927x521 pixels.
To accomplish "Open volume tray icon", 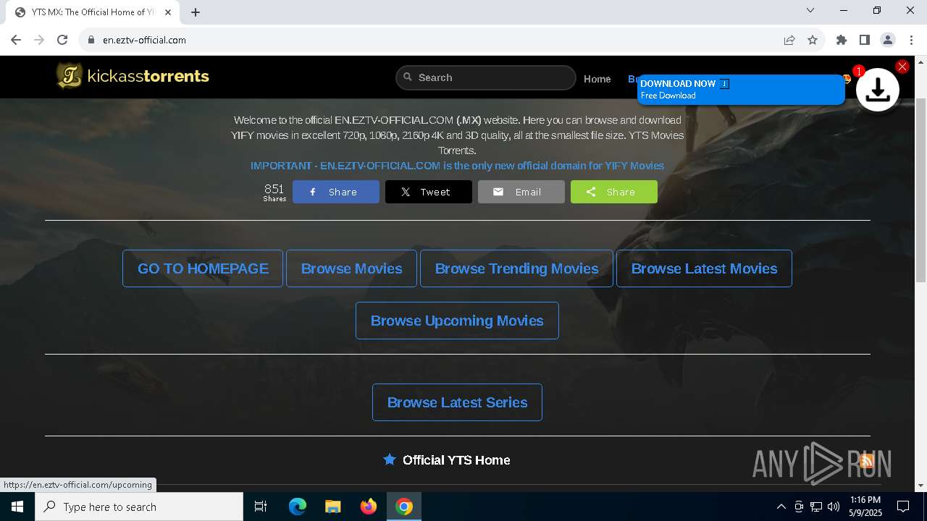I will click(834, 507).
